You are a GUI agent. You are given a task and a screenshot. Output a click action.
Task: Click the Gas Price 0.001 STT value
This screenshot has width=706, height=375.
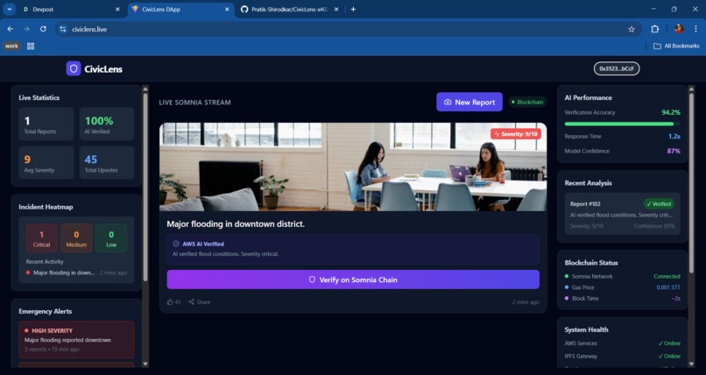tap(668, 287)
